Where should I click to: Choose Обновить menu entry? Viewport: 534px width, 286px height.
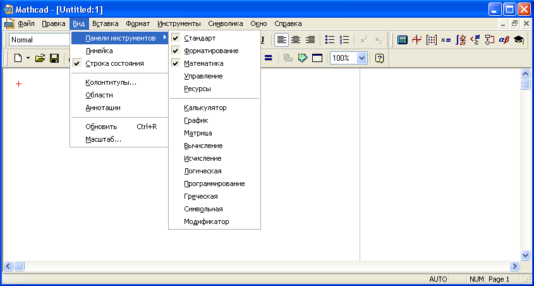[x=120, y=127]
